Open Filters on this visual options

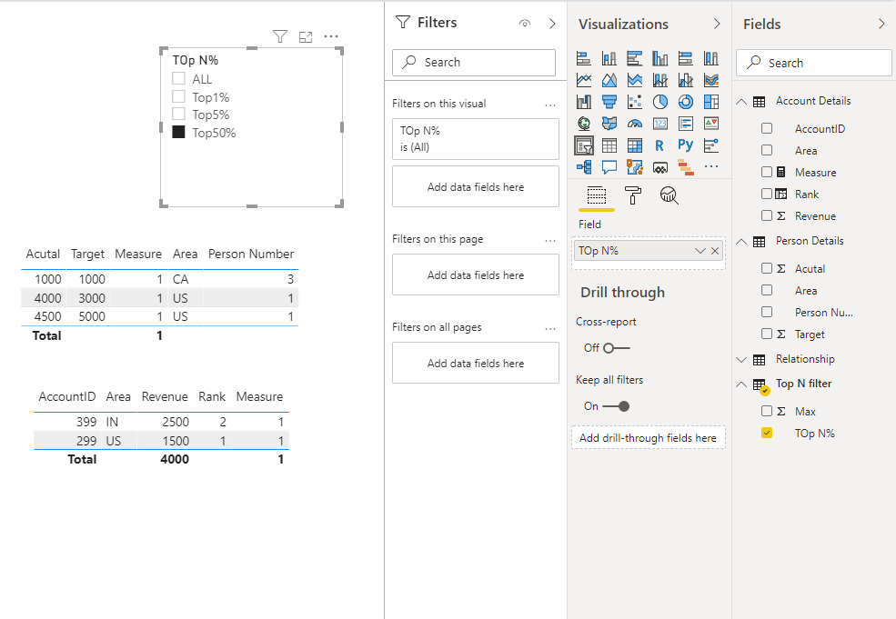point(550,105)
